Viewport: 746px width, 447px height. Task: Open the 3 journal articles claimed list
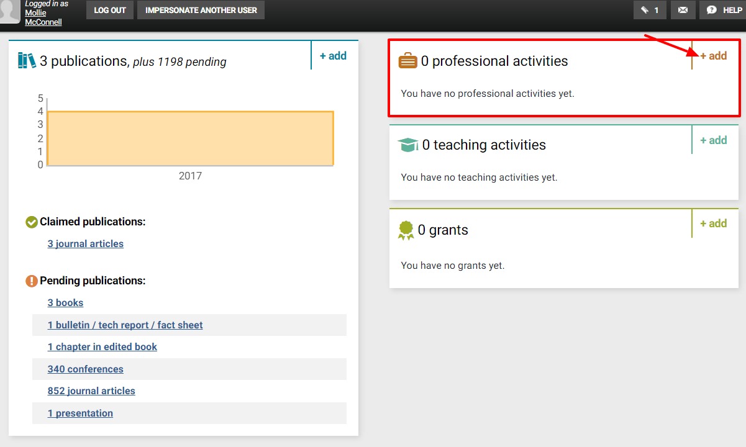click(85, 243)
